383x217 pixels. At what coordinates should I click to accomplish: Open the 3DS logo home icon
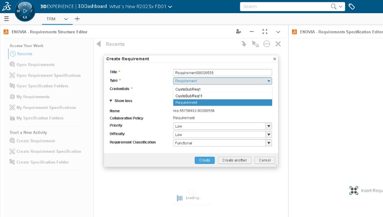[x=6, y=6]
